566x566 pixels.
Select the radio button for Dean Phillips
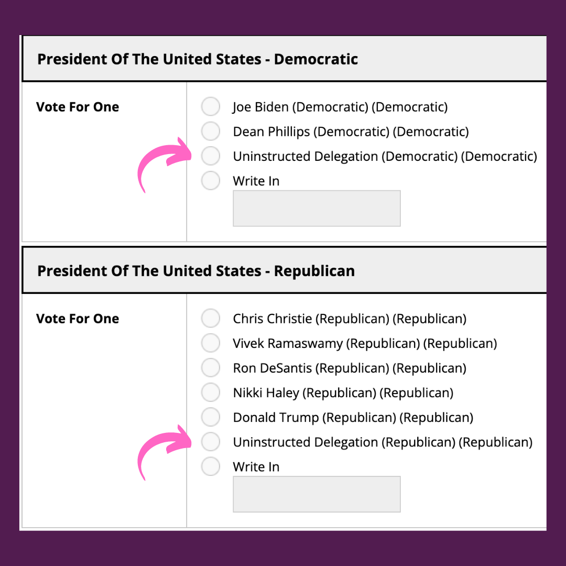210,131
